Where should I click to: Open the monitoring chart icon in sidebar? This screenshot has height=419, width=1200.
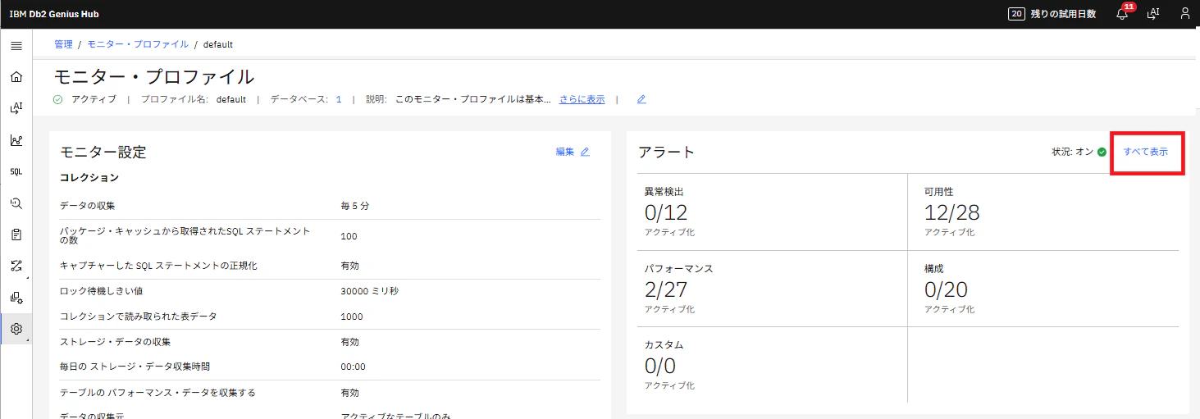[x=16, y=140]
